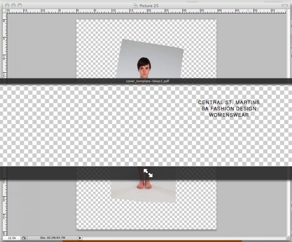Click the BA FASHION DESIGN text line
Image resolution: width=292 pixels, height=242 pixels.
pyautogui.click(x=229, y=109)
